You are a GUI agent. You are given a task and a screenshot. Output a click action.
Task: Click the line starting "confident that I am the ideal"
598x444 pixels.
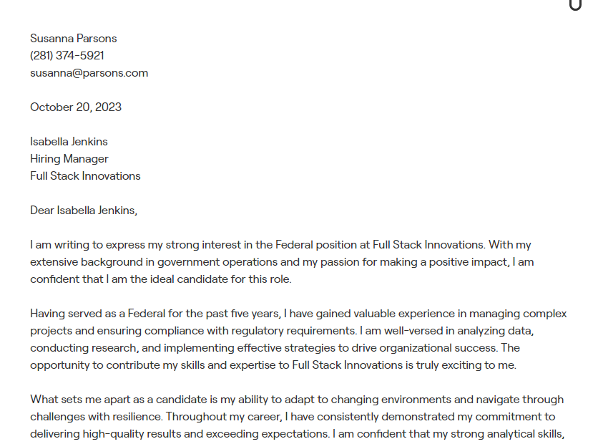click(x=161, y=279)
